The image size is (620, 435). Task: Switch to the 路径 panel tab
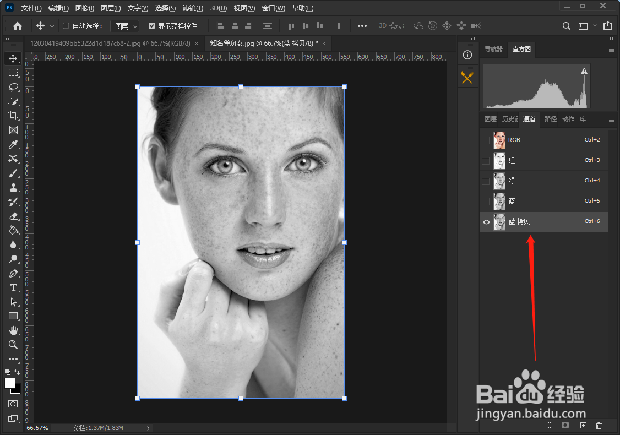pos(550,119)
